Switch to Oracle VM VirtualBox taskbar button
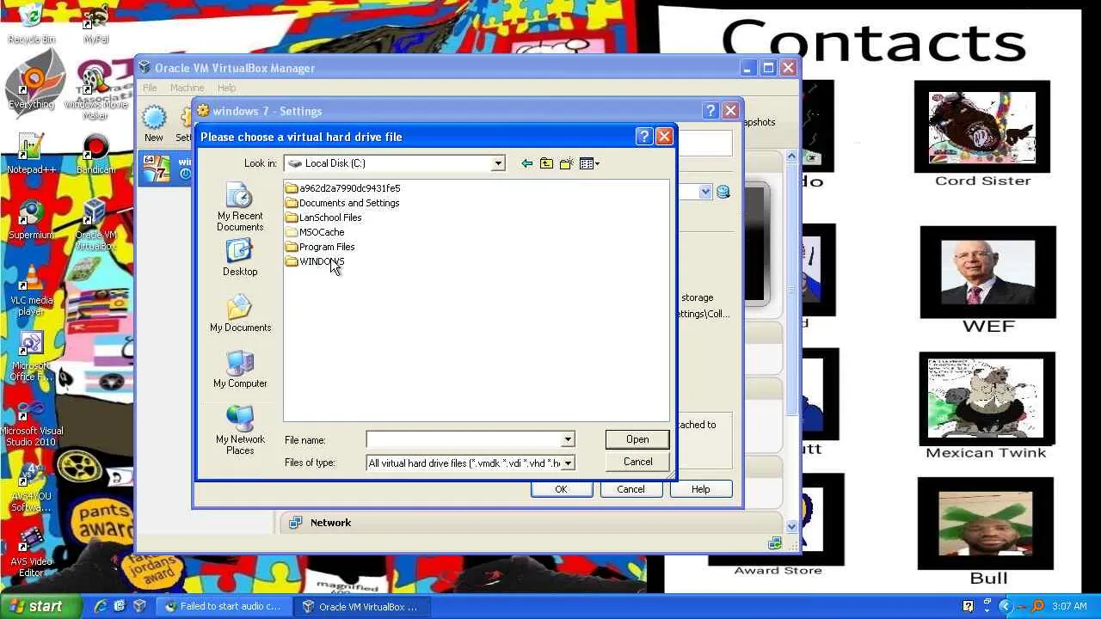Image resolution: width=1101 pixels, height=619 pixels. pos(361,606)
